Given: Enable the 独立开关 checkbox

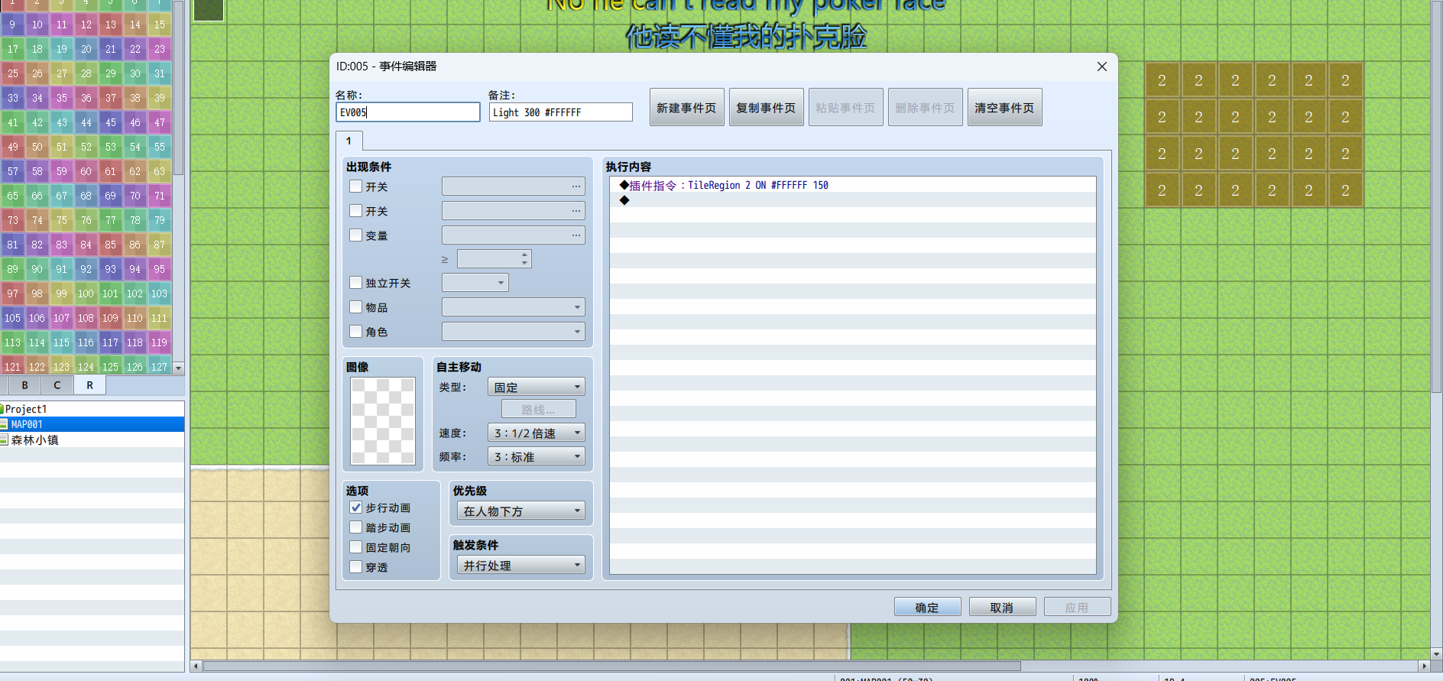Looking at the screenshot, I should point(355,282).
